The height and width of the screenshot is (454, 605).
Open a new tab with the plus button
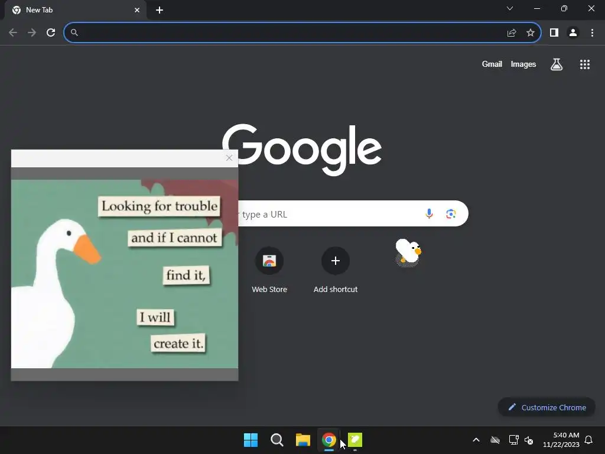tap(160, 10)
